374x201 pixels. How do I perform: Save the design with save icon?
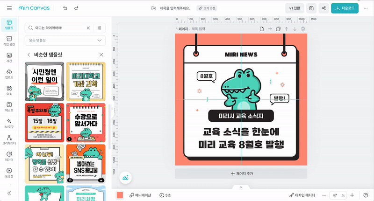click(x=311, y=8)
